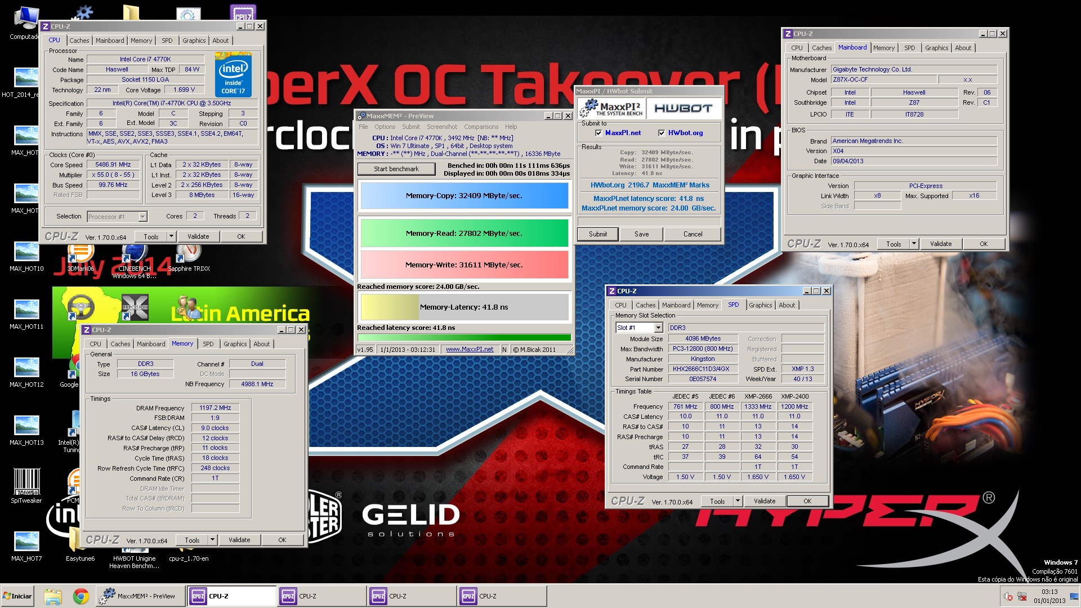Screen dimensions: 1081x608
Task: Click Validate in the Mainboard CPU-Z window
Action: click(940, 244)
